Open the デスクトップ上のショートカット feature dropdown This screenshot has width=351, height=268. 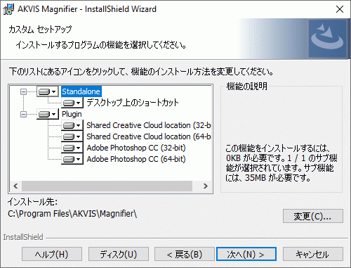[72, 103]
